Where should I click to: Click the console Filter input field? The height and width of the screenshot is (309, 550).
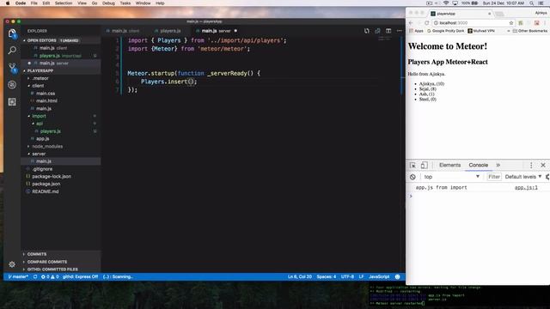(x=494, y=177)
